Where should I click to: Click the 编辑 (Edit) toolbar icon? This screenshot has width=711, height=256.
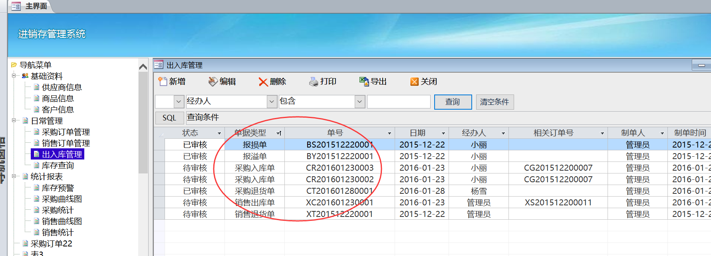213,81
